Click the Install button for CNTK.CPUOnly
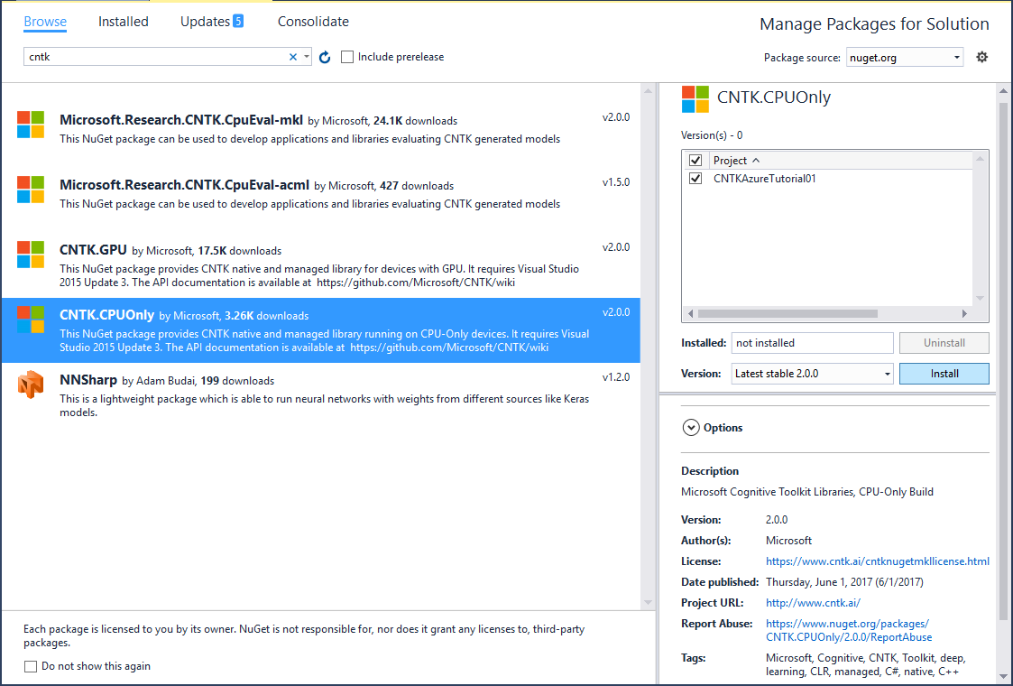Viewport: 1013px width, 686px height. coord(944,373)
